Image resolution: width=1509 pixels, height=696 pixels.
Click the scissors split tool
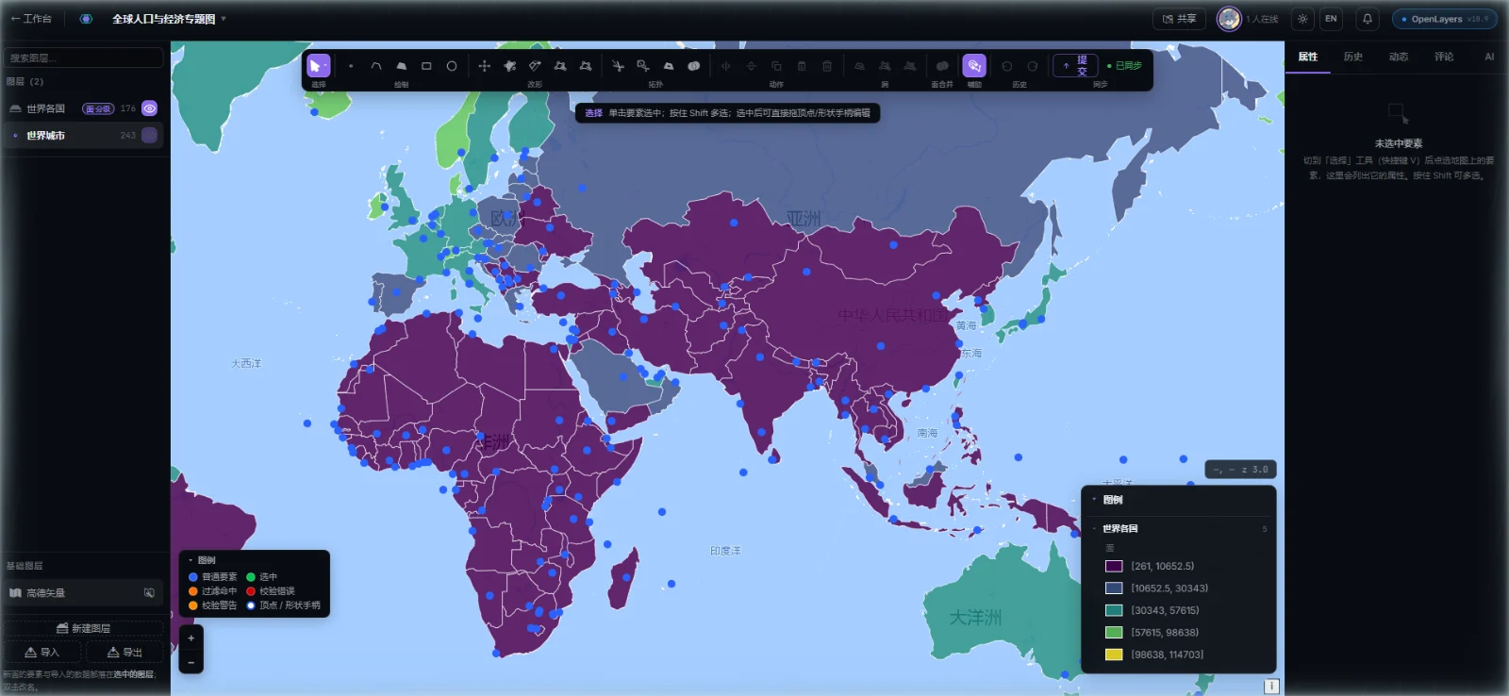618,66
